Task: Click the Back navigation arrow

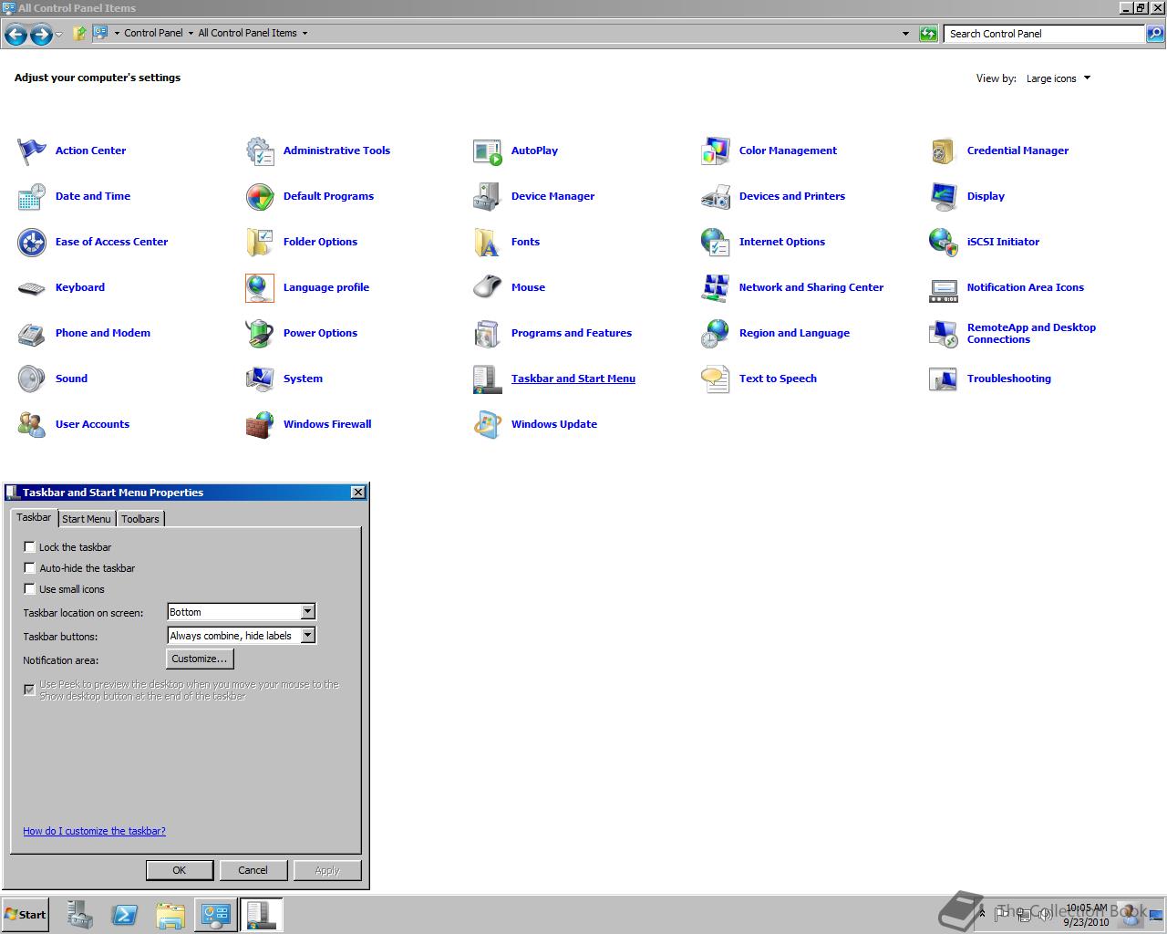Action: point(15,35)
